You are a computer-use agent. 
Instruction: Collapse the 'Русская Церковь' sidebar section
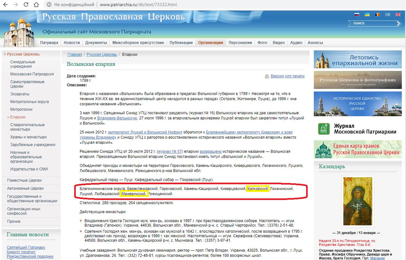4,54
